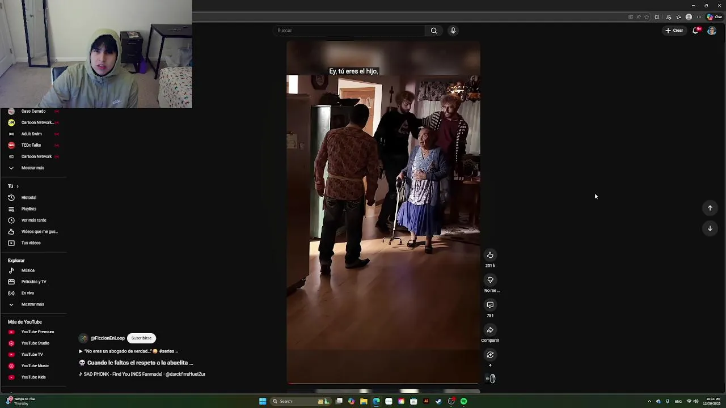
Task: Open Tus videos in the sidebar
Action: (x=31, y=243)
